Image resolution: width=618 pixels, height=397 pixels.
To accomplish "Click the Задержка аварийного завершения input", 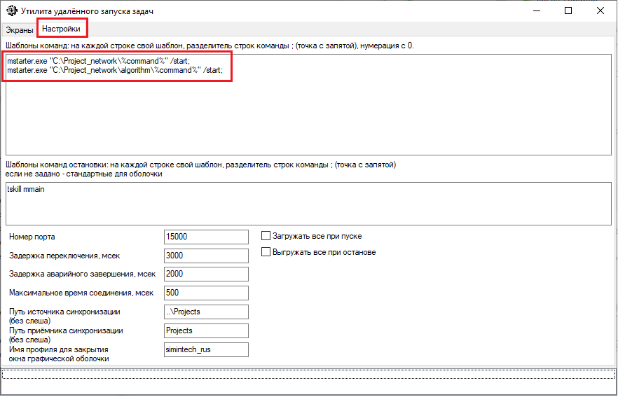I will (206, 274).
